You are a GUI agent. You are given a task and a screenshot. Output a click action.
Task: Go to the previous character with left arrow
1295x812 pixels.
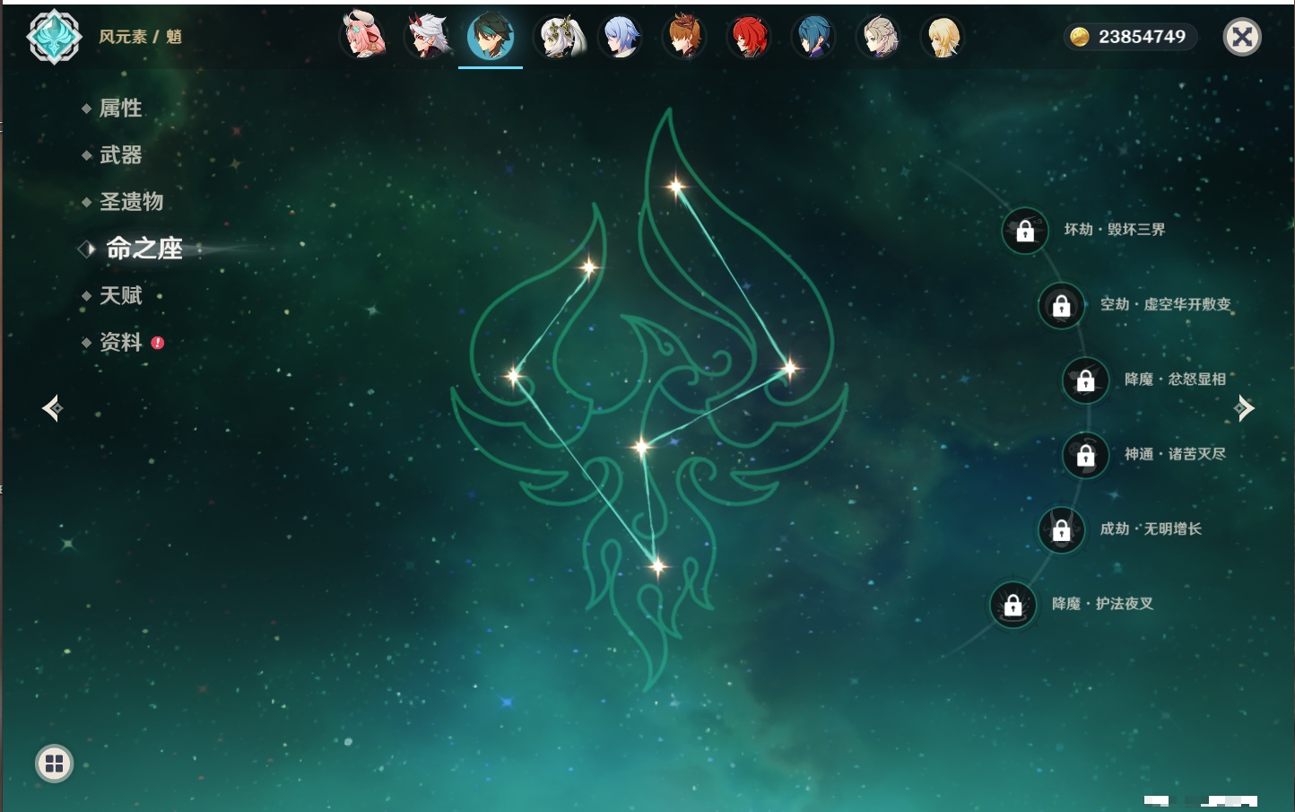tap(52, 408)
